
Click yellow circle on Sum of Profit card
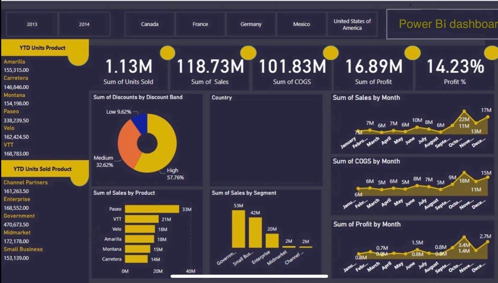(412, 53)
